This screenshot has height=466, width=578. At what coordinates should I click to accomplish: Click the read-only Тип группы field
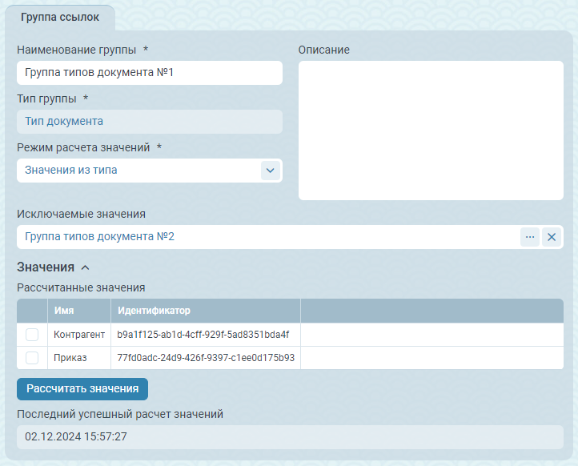pos(149,122)
